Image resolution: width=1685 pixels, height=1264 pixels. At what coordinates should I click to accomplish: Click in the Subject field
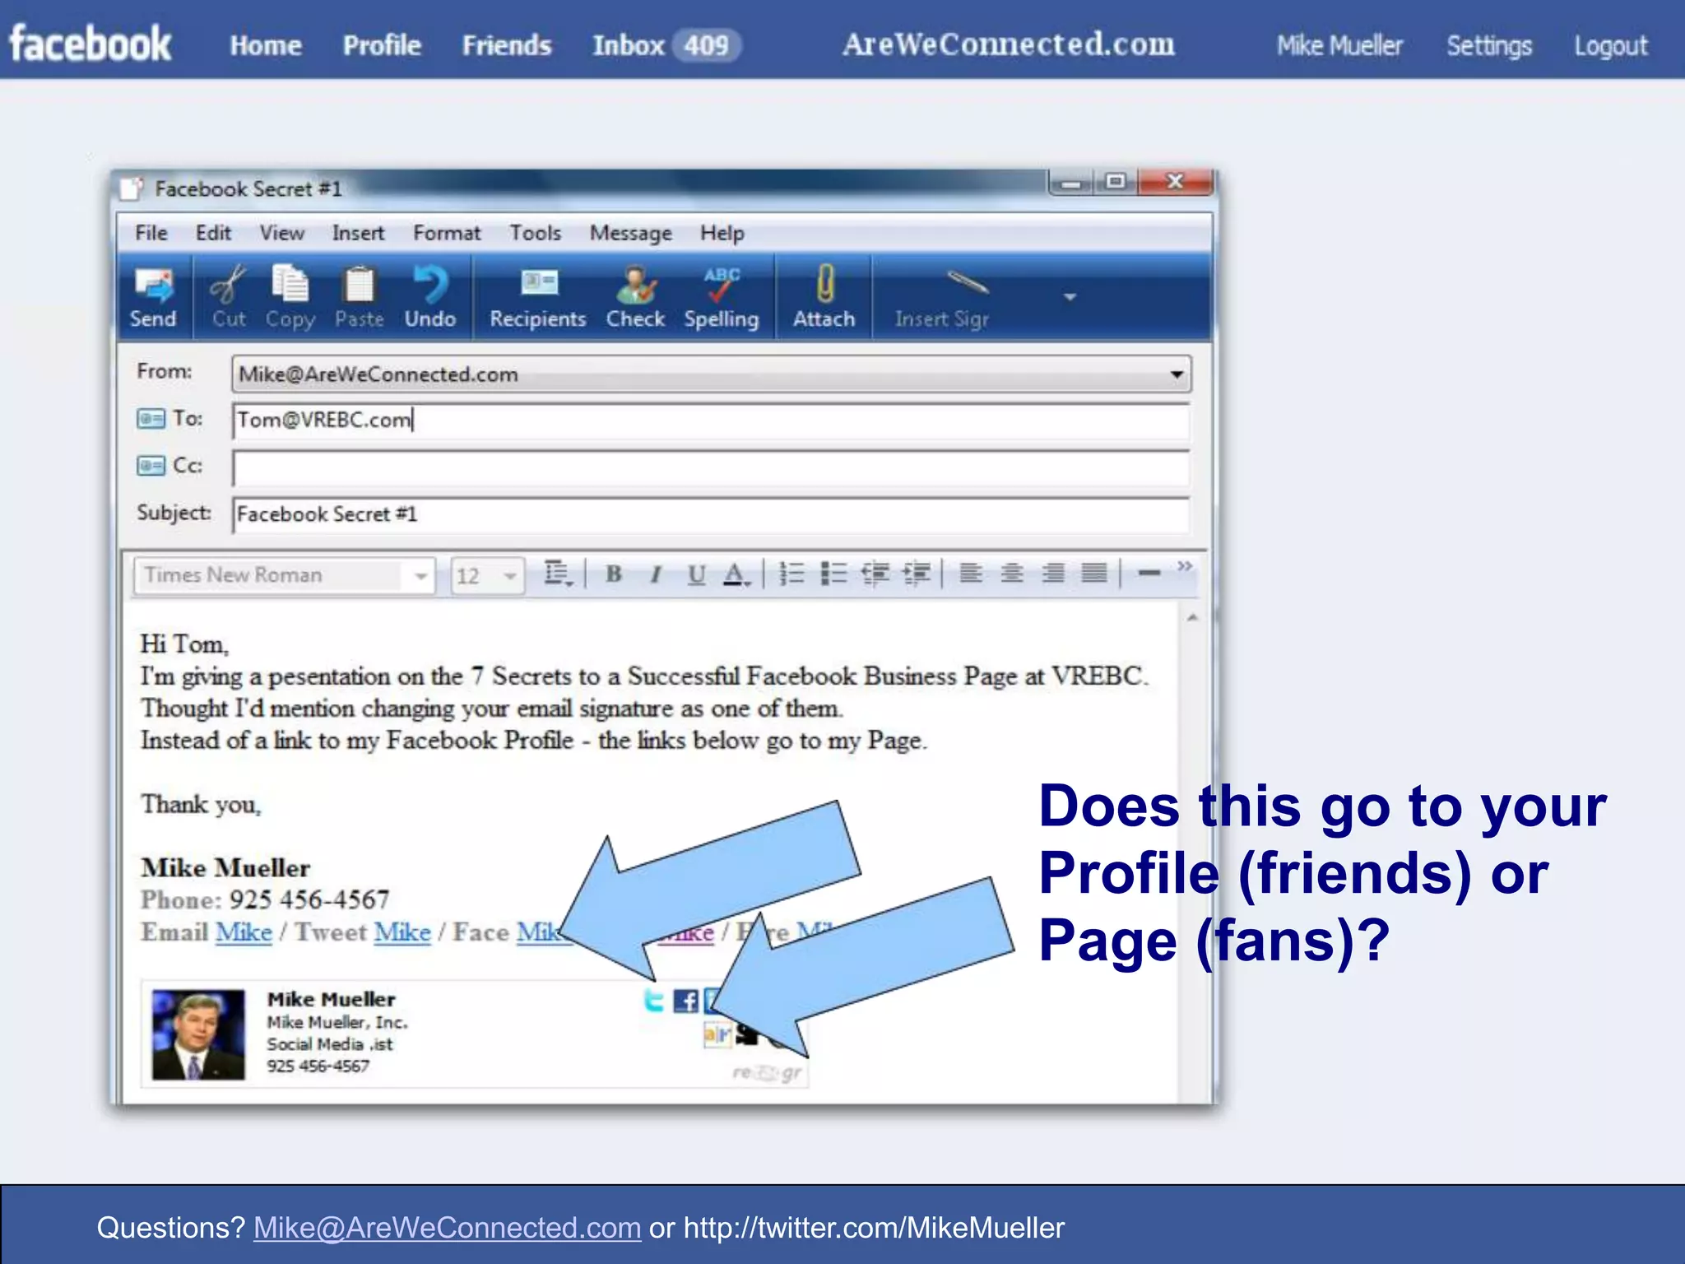711,515
